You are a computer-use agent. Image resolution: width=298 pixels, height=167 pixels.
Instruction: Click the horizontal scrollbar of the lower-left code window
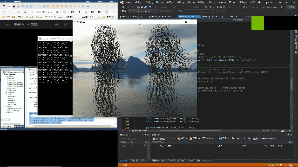(72, 126)
